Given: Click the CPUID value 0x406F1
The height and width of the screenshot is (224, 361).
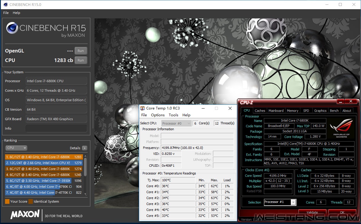Looking at the screenshot, I should tap(171, 166).
